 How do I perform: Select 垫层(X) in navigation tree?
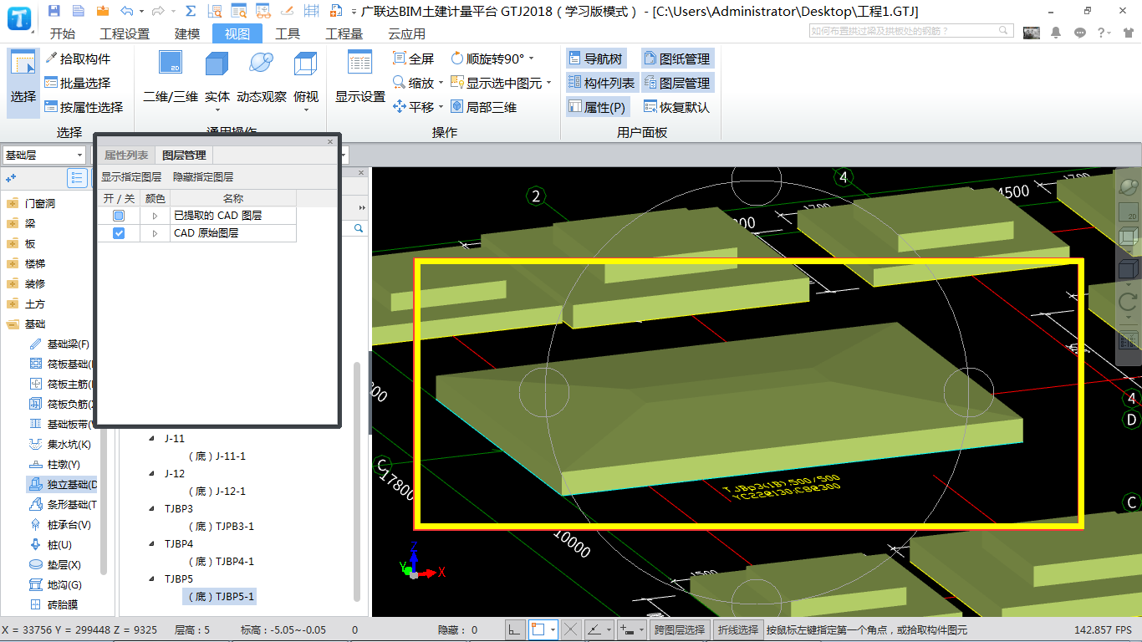55,565
